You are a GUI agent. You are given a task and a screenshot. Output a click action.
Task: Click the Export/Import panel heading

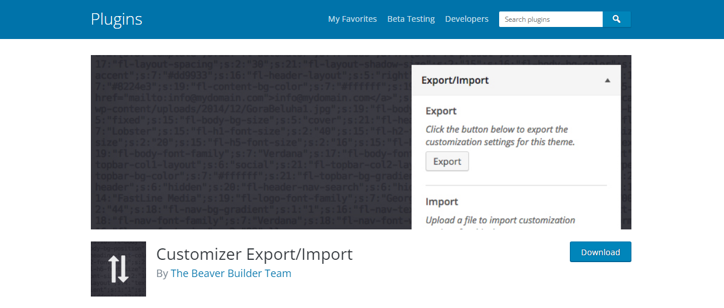455,80
